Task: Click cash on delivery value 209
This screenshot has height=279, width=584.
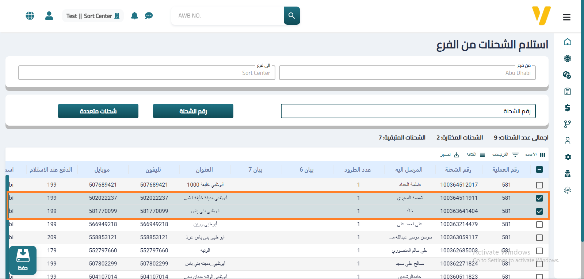Action: [x=52, y=237]
